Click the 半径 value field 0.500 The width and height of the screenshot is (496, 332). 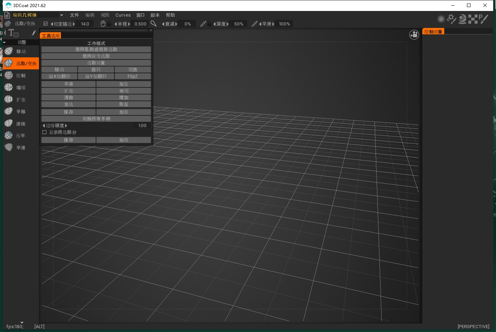click(140, 24)
